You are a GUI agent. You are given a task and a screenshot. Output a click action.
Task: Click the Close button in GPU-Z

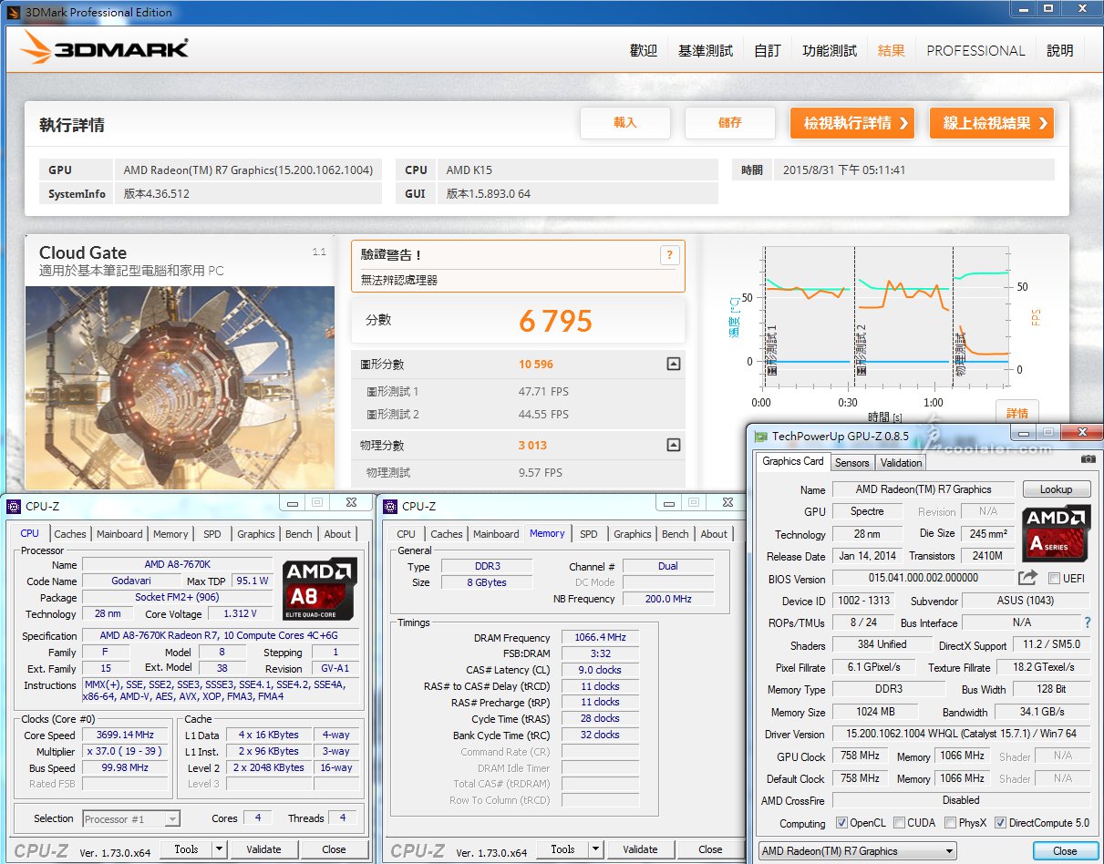click(1065, 851)
